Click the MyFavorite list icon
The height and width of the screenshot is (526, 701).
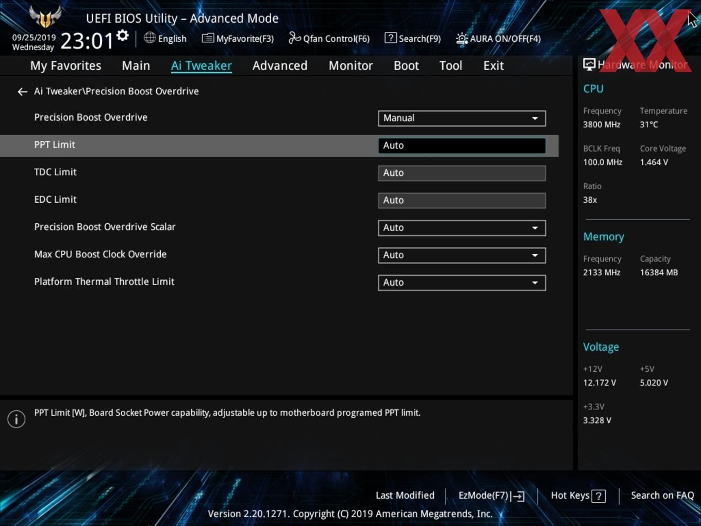coord(207,38)
